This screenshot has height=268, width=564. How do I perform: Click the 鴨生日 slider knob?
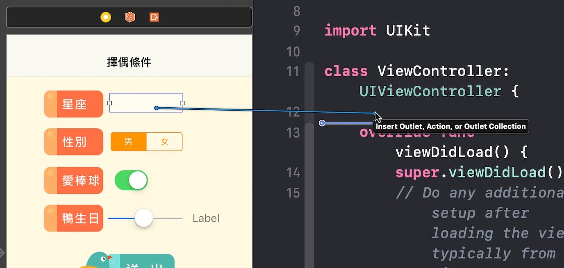pyautogui.click(x=143, y=218)
